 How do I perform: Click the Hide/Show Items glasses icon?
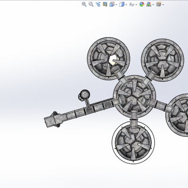pos(132,5)
